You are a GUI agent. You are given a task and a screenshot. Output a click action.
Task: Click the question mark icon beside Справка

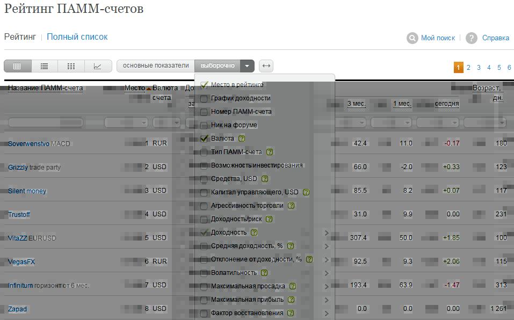472,38
